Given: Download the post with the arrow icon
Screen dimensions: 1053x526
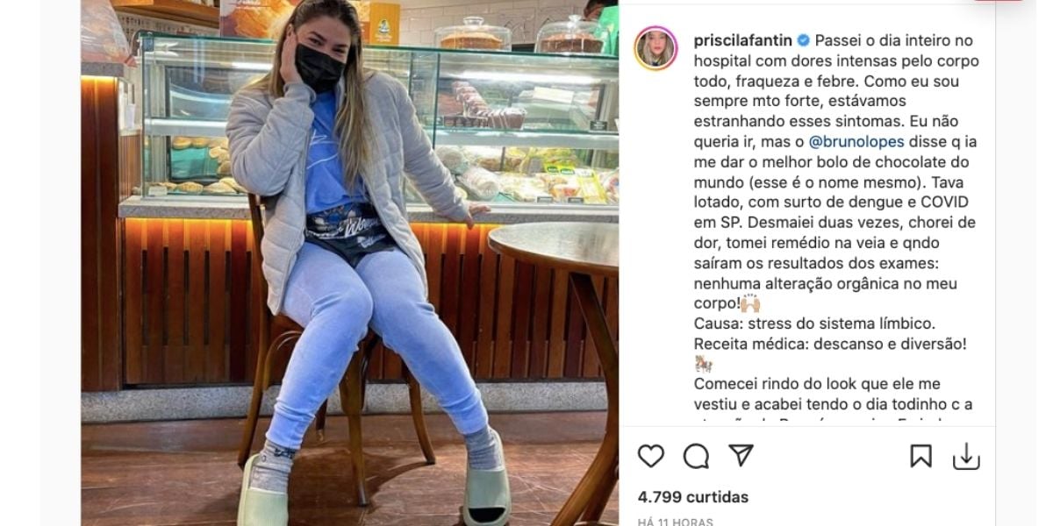Looking at the screenshot, I should pos(966,456).
